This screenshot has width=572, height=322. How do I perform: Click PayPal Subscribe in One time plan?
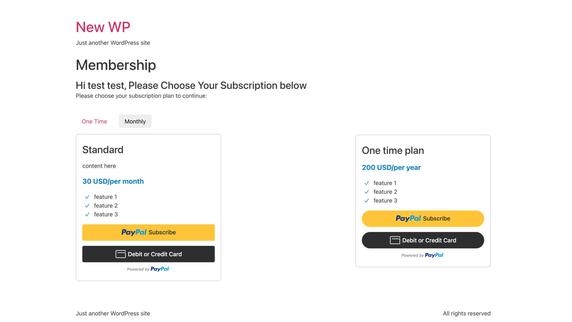423,219
